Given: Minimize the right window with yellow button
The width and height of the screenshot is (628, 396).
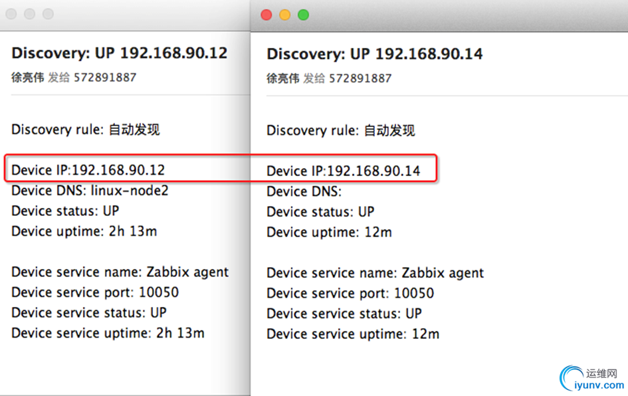Looking at the screenshot, I should pyautogui.click(x=285, y=15).
